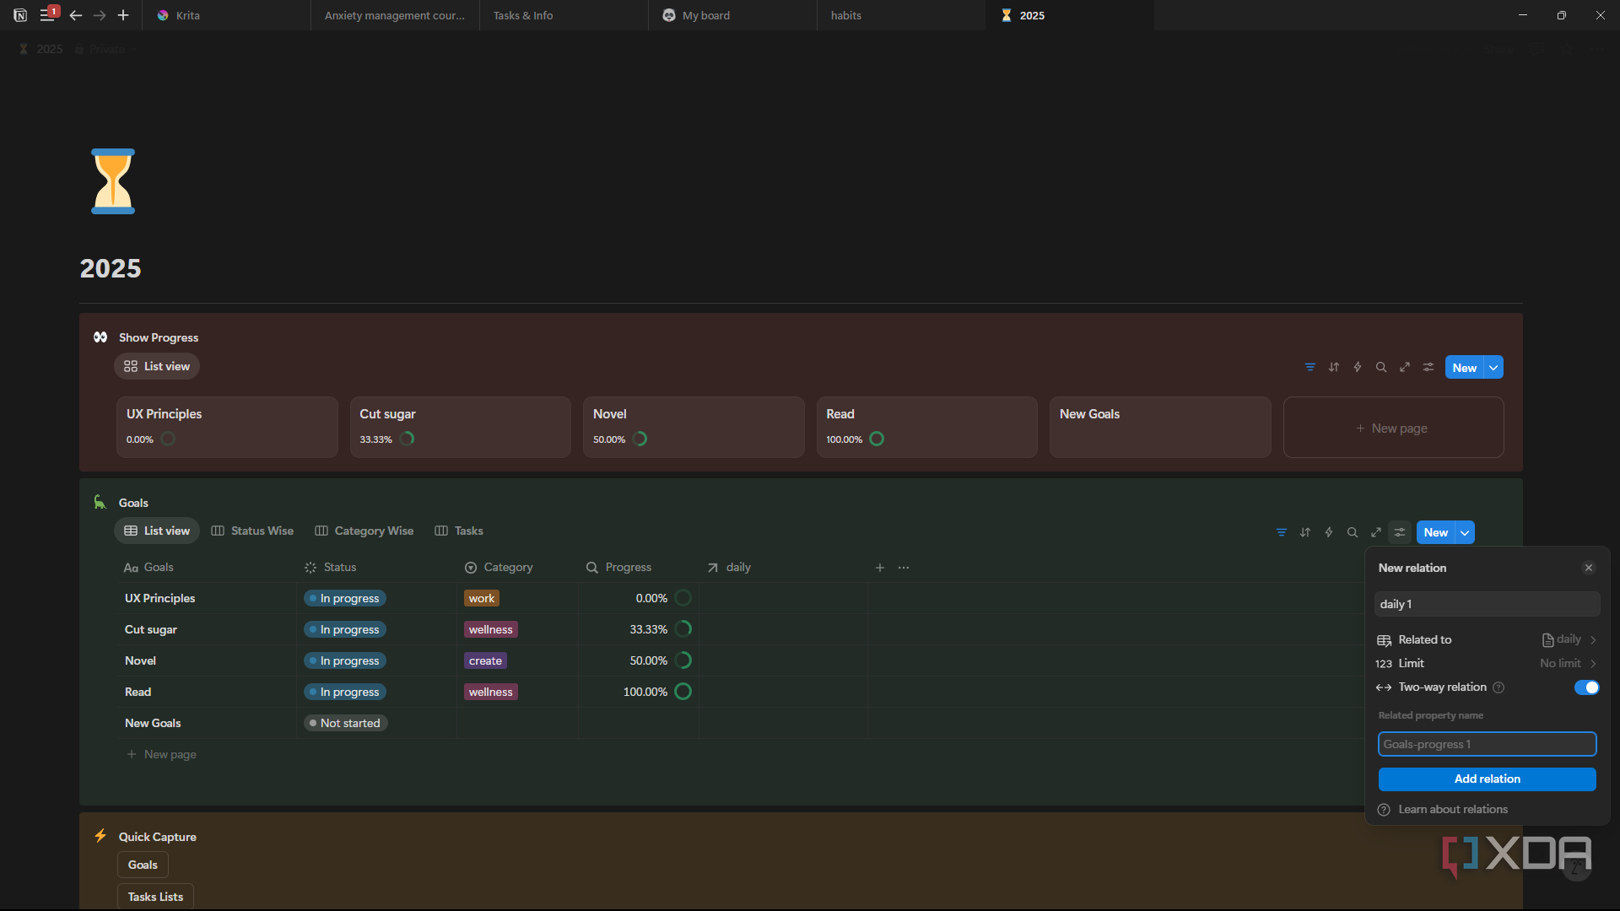
Task: Search the Goals database
Action: 1353,532
